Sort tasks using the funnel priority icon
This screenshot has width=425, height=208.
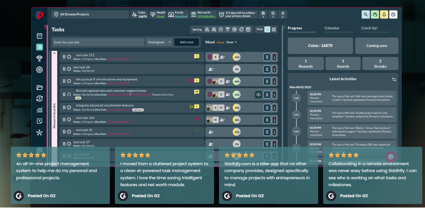click(x=228, y=30)
